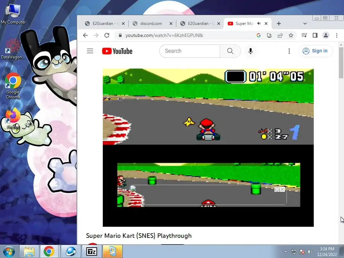
Task: Sign in to YouTube
Action: pos(315,51)
